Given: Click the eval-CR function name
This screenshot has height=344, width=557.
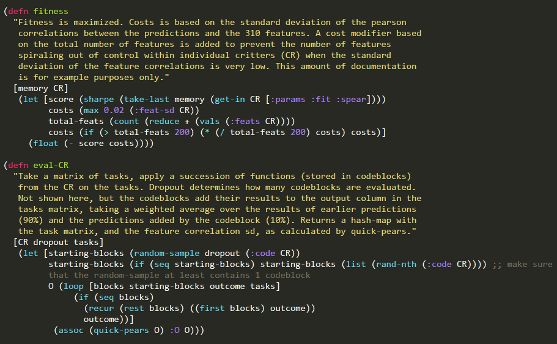Looking at the screenshot, I should (x=51, y=165).
